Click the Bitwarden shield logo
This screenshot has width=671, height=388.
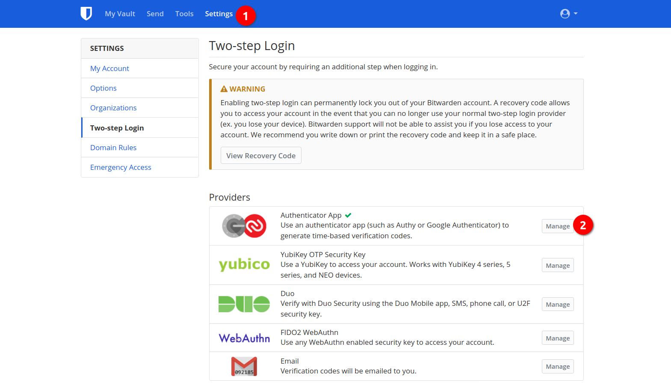tap(86, 14)
